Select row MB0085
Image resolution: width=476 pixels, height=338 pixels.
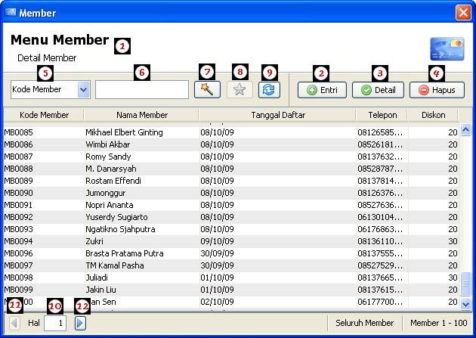coord(232,132)
